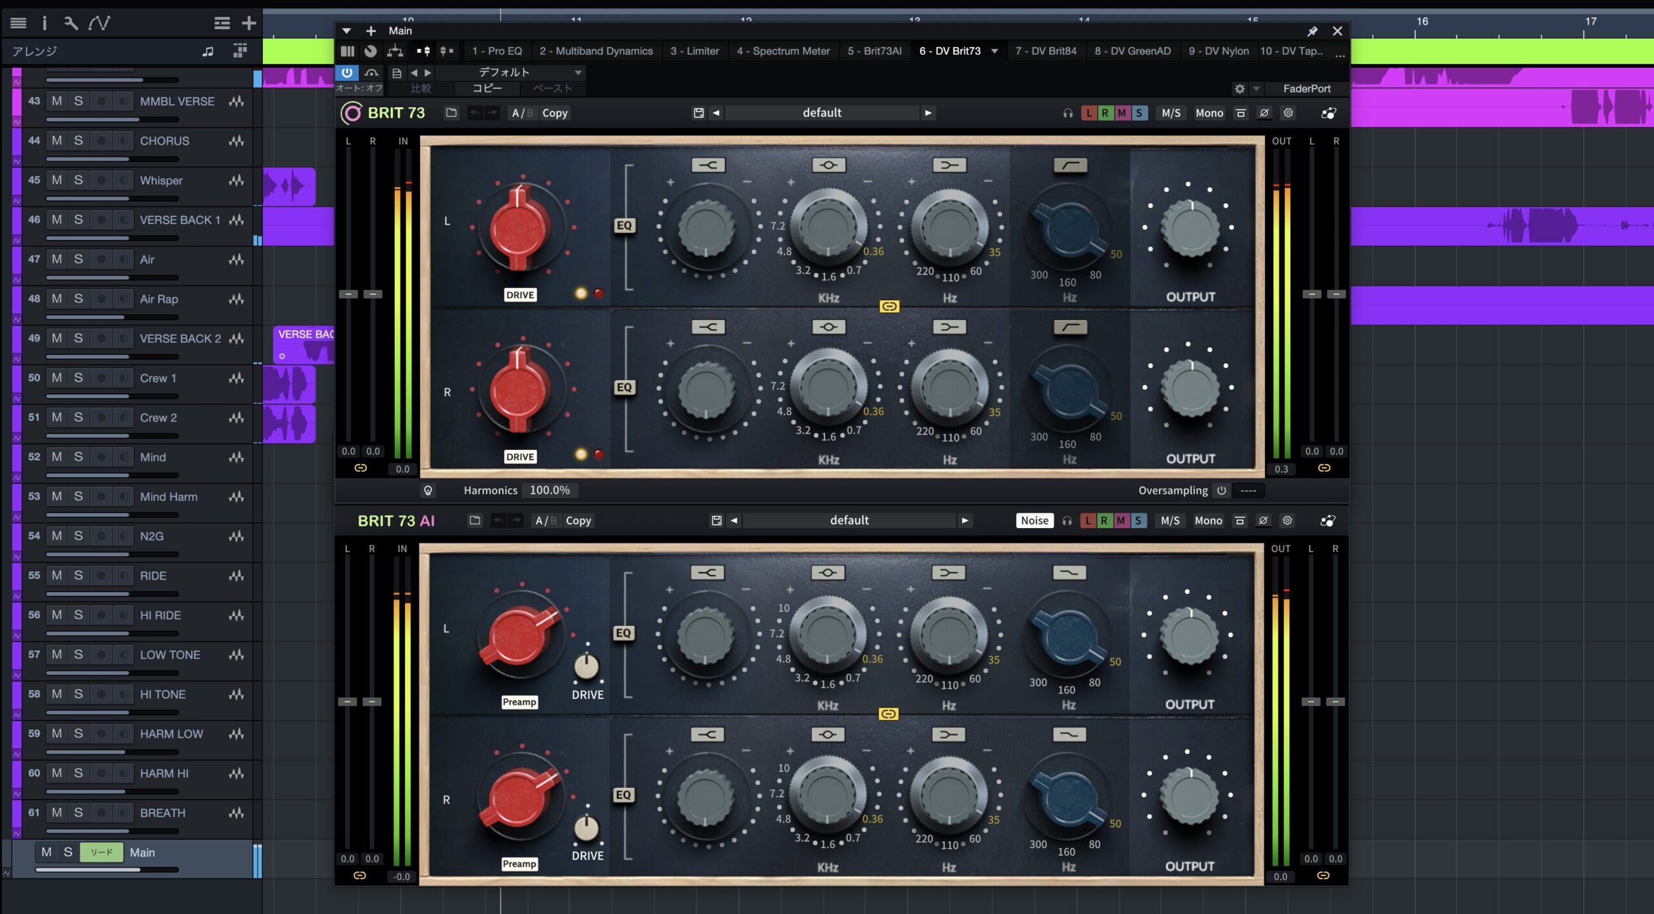This screenshot has height=914, width=1654.
Task: Mute the HI RIDE track
Action: (x=57, y=615)
